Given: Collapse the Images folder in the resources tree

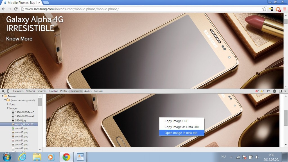Looking at the screenshot, I should 8,108.
